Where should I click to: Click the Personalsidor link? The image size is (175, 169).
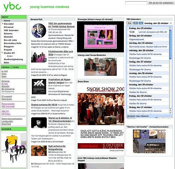tap(8, 104)
